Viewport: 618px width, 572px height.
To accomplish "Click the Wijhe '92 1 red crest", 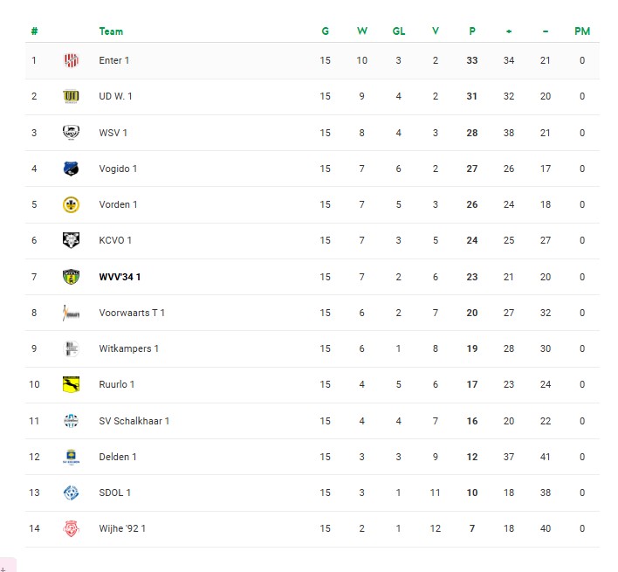I will 71,528.
